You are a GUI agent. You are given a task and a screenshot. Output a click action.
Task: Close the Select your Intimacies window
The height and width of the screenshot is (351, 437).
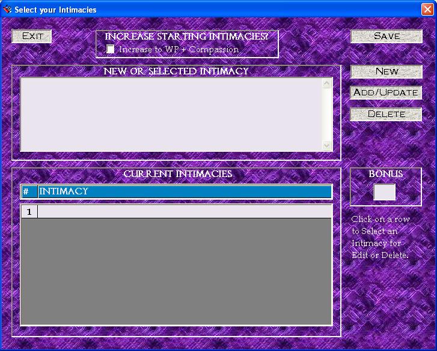(x=427, y=9)
